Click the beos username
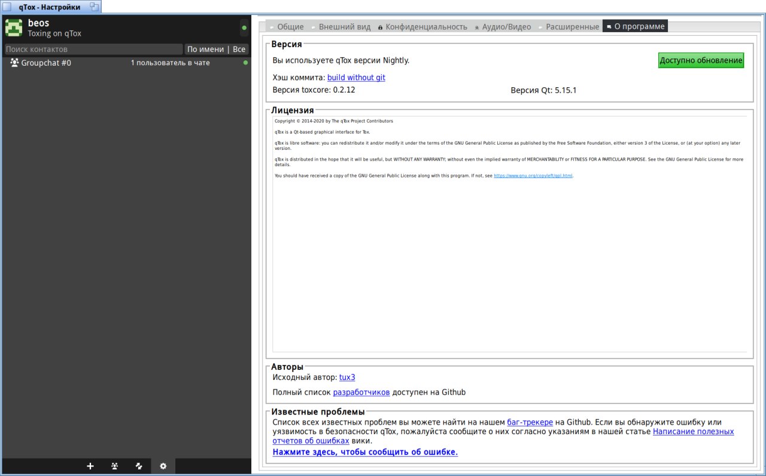The height and width of the screenshot is (476, 766). (38, 23)
